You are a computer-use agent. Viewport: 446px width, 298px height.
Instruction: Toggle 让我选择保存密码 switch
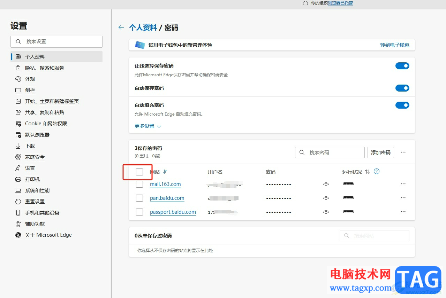[402, 66]
